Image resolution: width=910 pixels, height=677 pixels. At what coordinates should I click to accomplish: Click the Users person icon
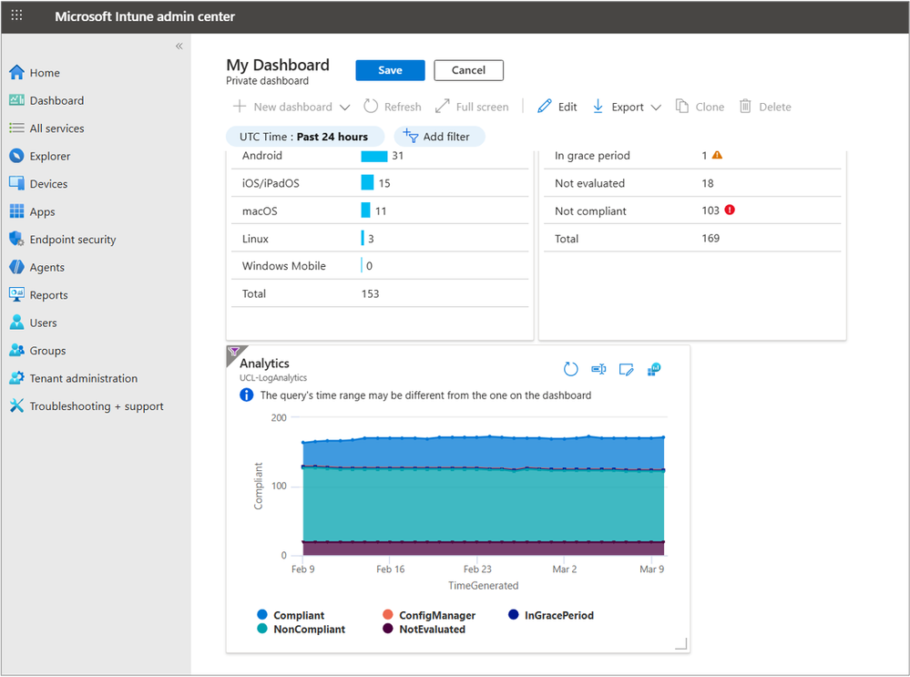pyautogui.click(x=16, y=323)
